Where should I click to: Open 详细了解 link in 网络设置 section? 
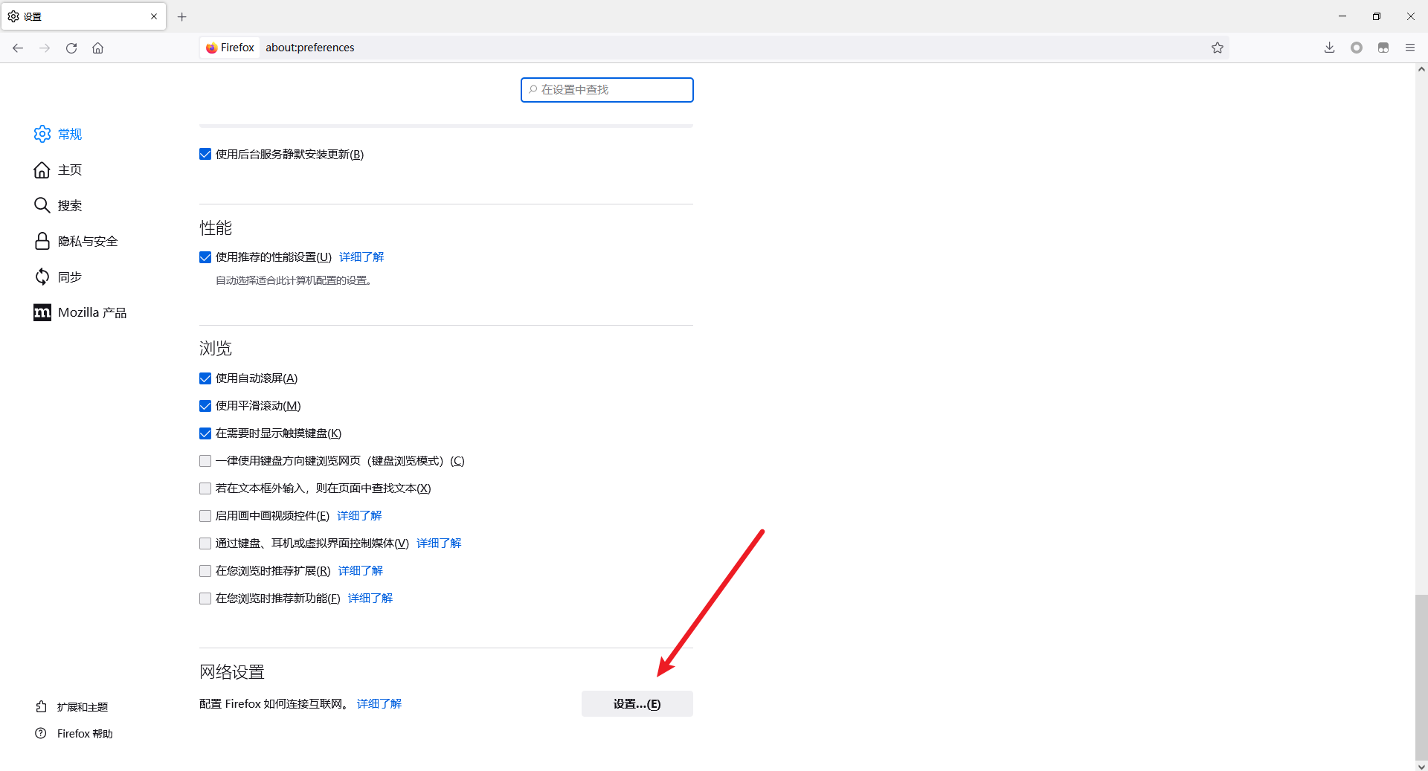(379, 703)
